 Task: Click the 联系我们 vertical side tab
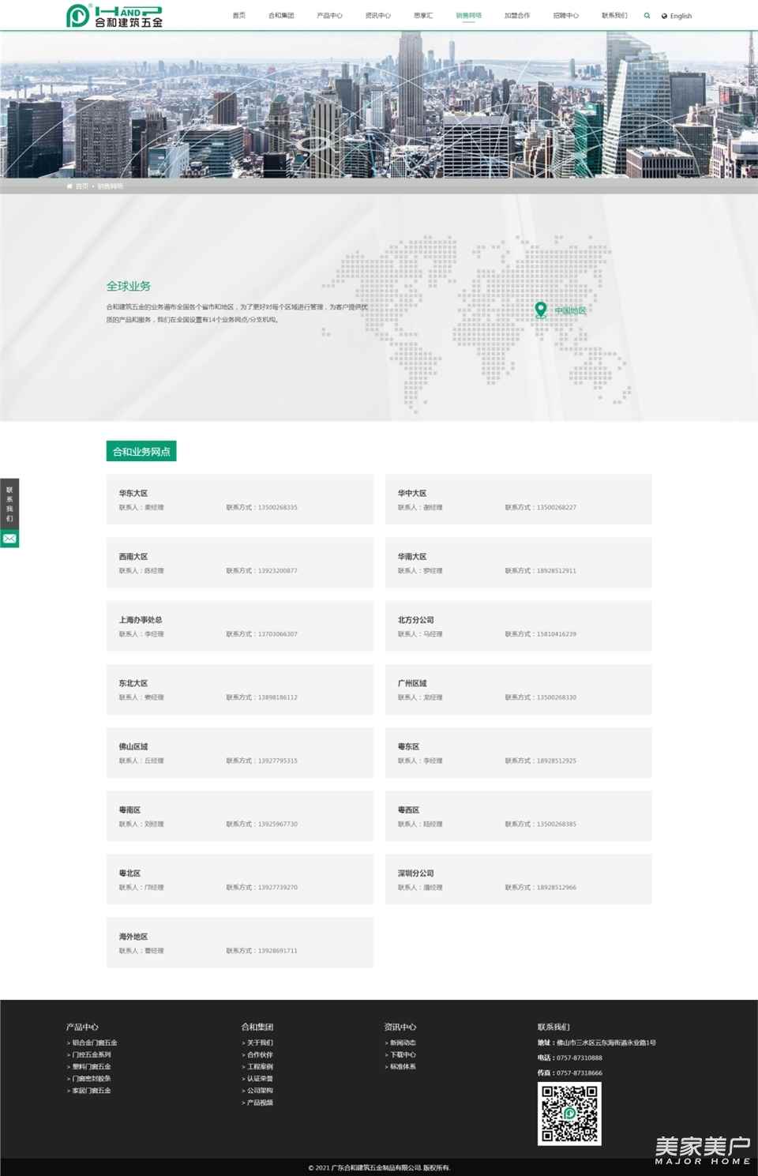[x=9, y=504]
